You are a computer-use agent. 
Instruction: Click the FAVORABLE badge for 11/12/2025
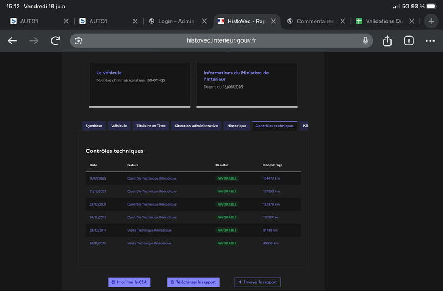pyautogui.click(x=227, y=178)
